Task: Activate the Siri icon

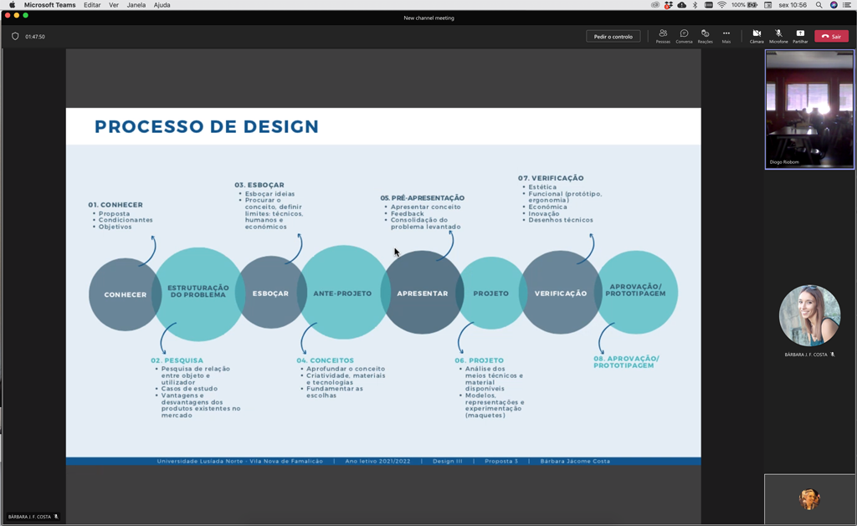Action: (x=834, y=5)
